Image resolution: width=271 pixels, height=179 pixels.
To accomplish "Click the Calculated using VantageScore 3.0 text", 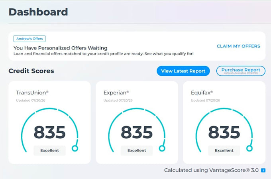I will pyautogui.click(x=211, y=170).
